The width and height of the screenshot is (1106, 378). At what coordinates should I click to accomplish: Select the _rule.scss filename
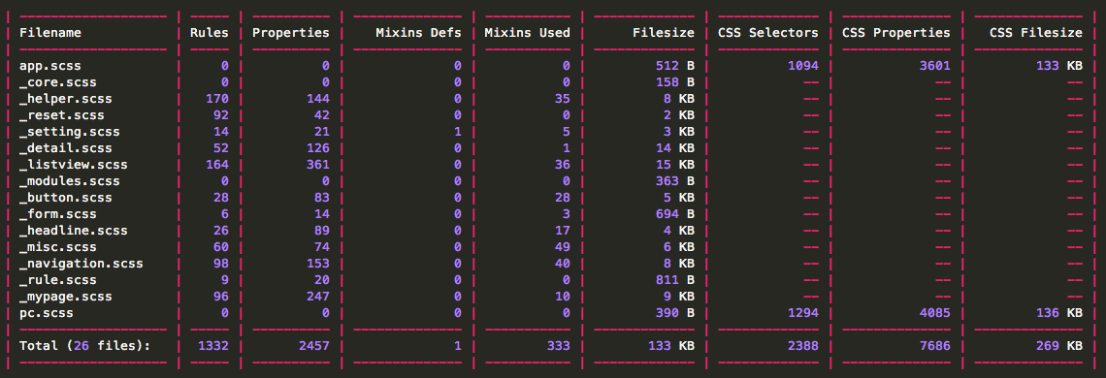tap(58, 280)
